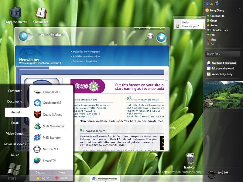The height and width of the screenshot is (182, 243).
Task: Click the Internet Explorer back arrow button
Action: (x=23, y=36)
